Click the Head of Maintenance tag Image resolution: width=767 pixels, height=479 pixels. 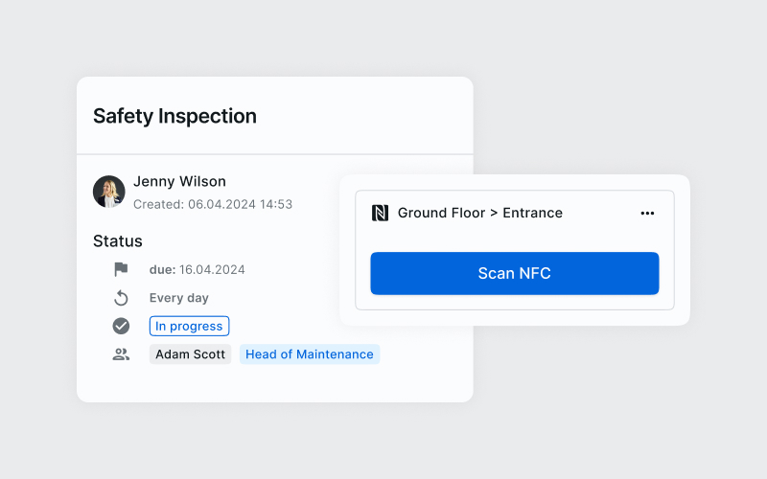tap(310, 354)
